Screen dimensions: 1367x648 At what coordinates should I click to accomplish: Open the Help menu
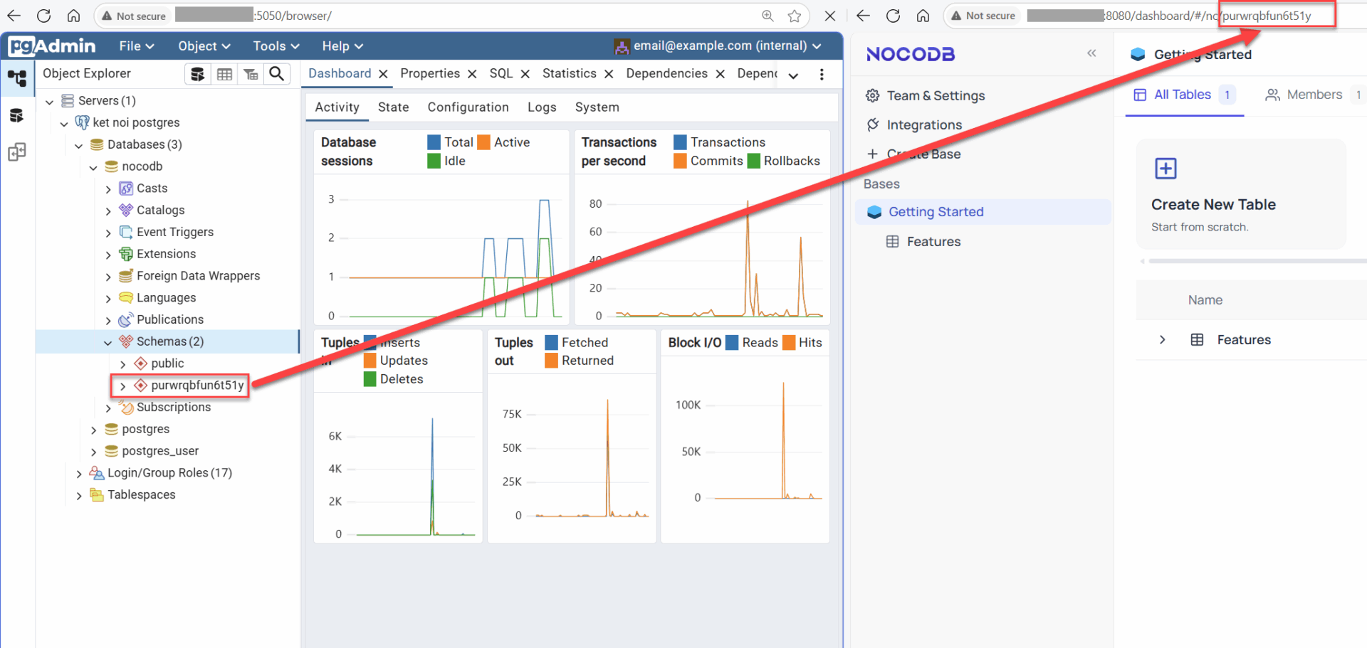(342, 46)
